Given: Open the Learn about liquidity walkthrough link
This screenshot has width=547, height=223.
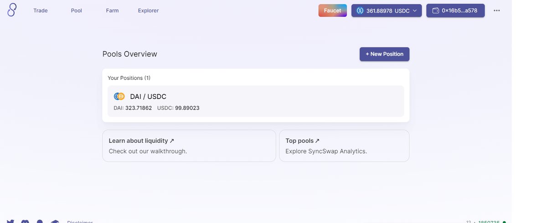Looking at the screenshot, I should pos(189,146).
